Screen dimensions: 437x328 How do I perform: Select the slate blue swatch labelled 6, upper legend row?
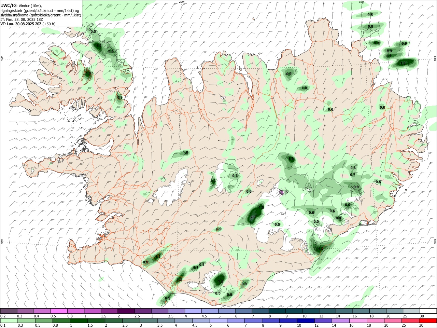[x=243, y=311]
